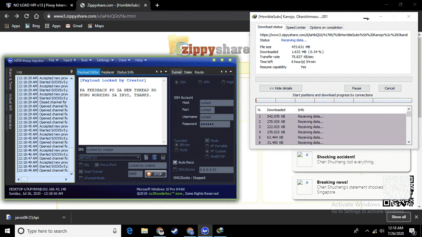Image resolution: width=422 pixels, height=237 pixels.
Task: Click the save config floppy icon
Action: 154,157
